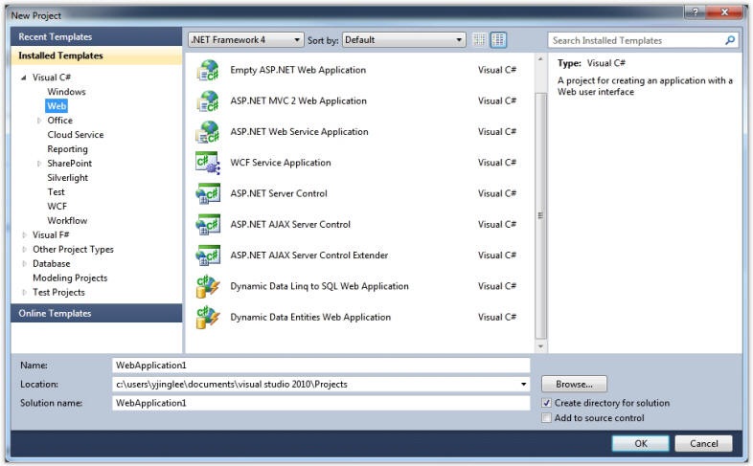Select the Test category under Visual C#
The width and height of the screenshot is (753, 466).
coord(56,192)
